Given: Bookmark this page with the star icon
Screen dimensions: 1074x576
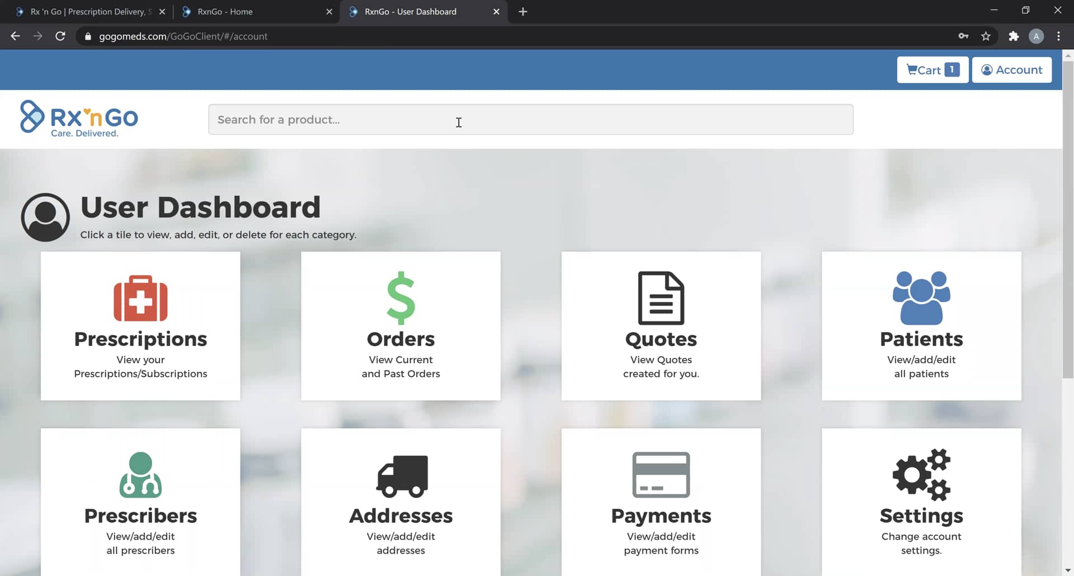Looking at the screenshot, I should (x=986, y=36).
